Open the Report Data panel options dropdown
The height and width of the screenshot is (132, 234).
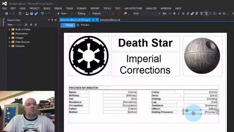(49, 20)
